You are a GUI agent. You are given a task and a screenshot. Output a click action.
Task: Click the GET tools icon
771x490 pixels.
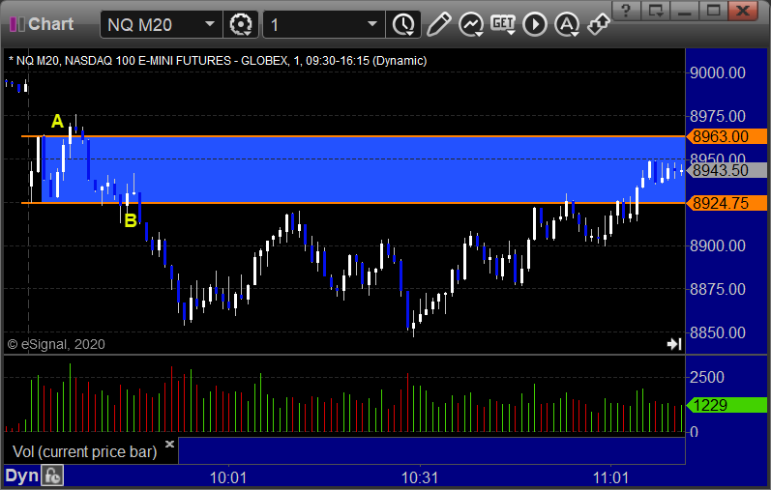pyautogui.click(x=503, y=24)
